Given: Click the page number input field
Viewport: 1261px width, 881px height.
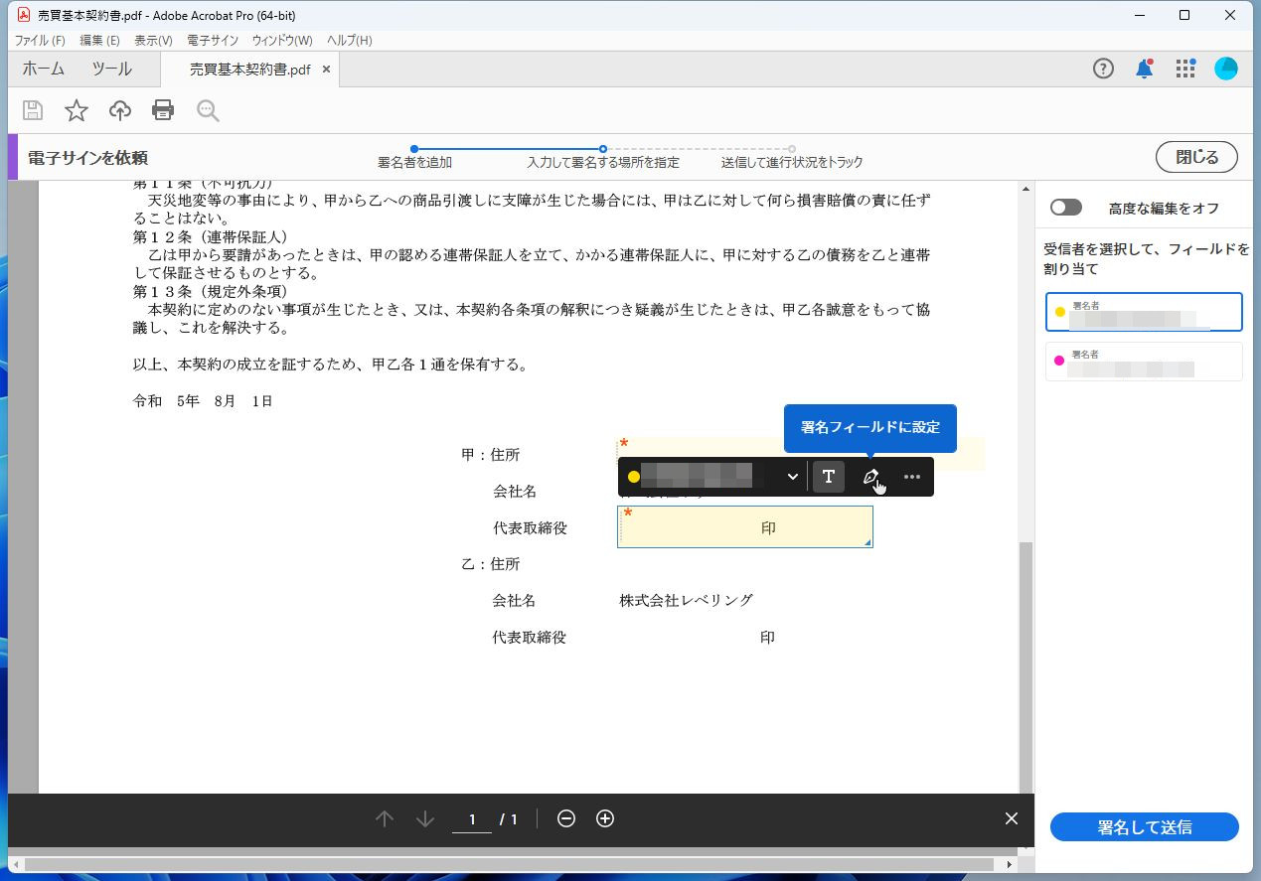Looking at the screenshot, I should [471, 818].
